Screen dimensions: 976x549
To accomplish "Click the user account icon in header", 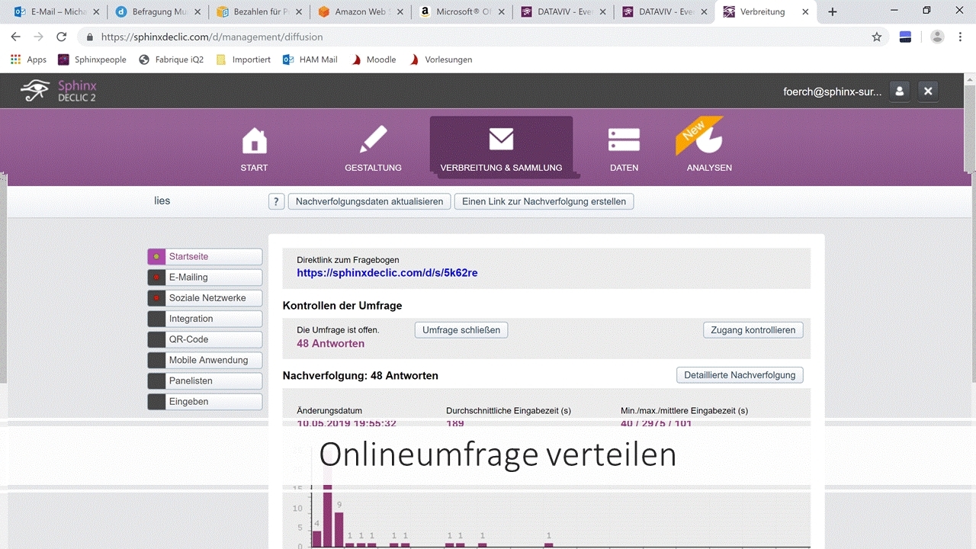I will [x=900, y=91].
